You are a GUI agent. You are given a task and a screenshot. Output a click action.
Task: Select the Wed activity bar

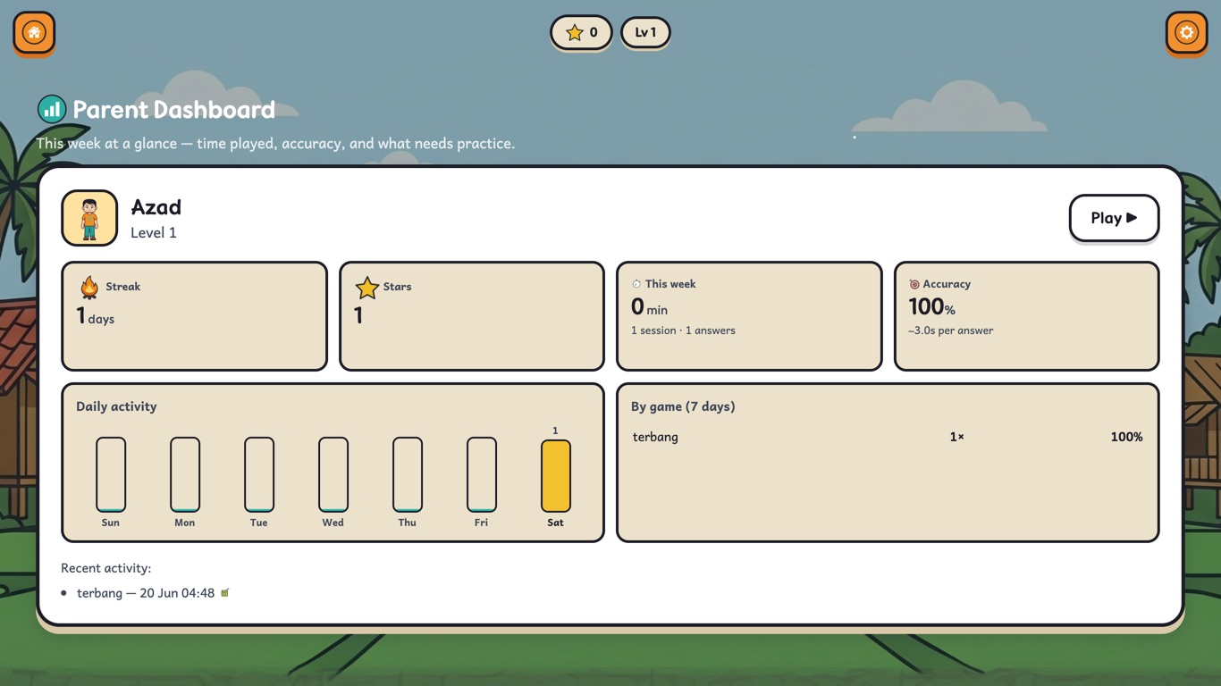tap(333, 474)
